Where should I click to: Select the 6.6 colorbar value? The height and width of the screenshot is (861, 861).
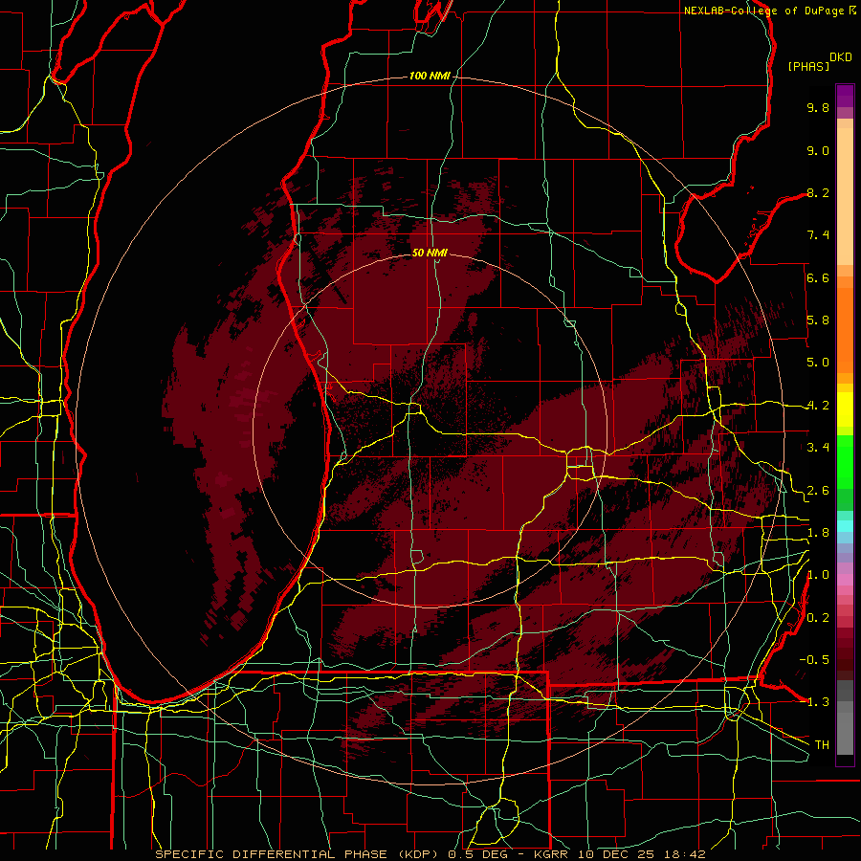(x=818, y=277)
